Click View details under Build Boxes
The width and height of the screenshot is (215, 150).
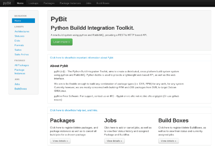(x=169, y=141)
